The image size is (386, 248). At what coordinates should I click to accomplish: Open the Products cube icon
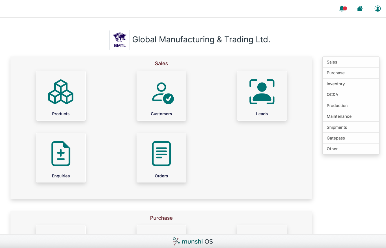coord(61,92)
